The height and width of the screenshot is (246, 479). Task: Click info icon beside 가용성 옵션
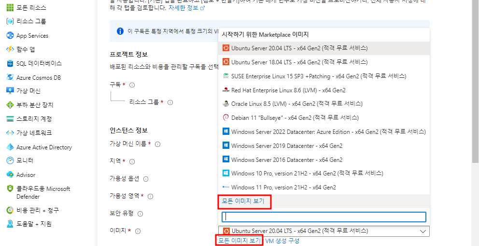146,179
